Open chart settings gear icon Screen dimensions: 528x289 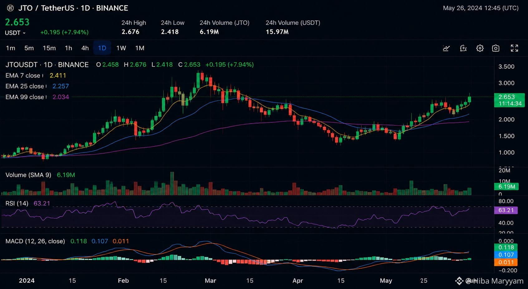coord(480,48)
